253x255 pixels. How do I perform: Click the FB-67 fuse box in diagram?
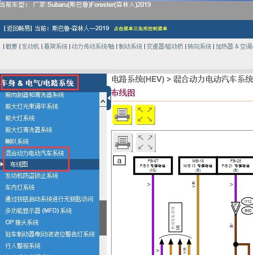[x=153, y=166]
